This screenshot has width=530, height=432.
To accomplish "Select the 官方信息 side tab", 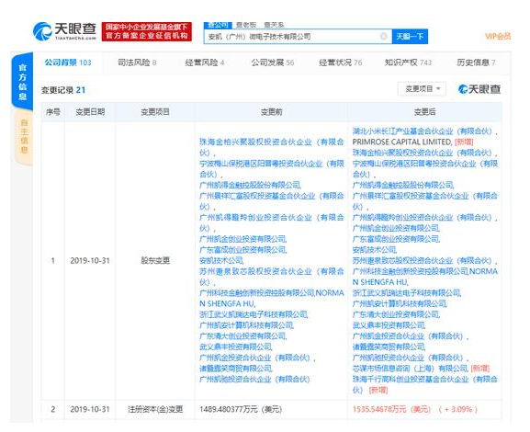I will (x=23, y=82).
